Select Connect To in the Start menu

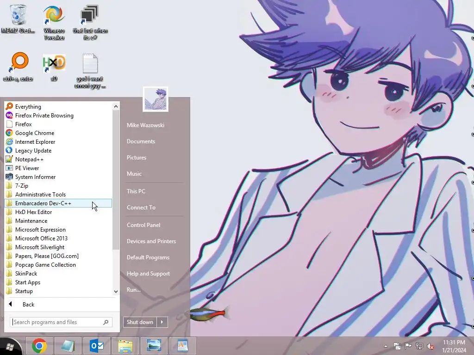141,208
